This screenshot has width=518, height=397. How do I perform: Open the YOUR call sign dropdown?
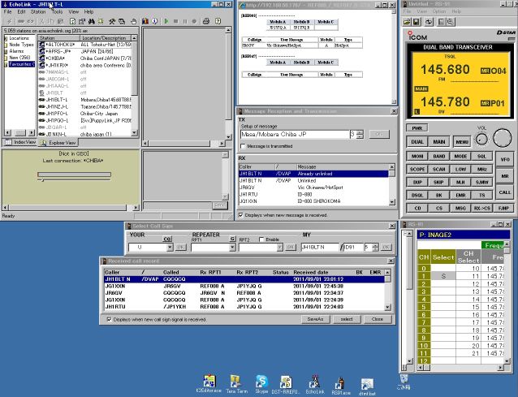tap(168, 247)
